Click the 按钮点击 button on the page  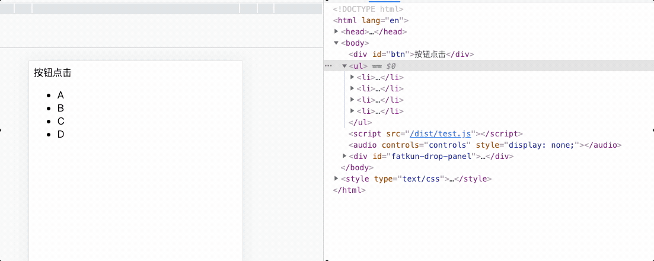tap(53, 73)
